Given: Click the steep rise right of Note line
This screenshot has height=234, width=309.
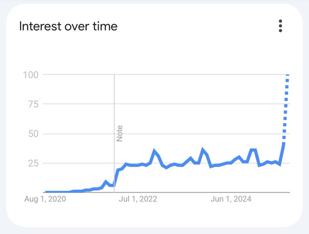Looking at the screenshot, I should [x=116, y=178].
